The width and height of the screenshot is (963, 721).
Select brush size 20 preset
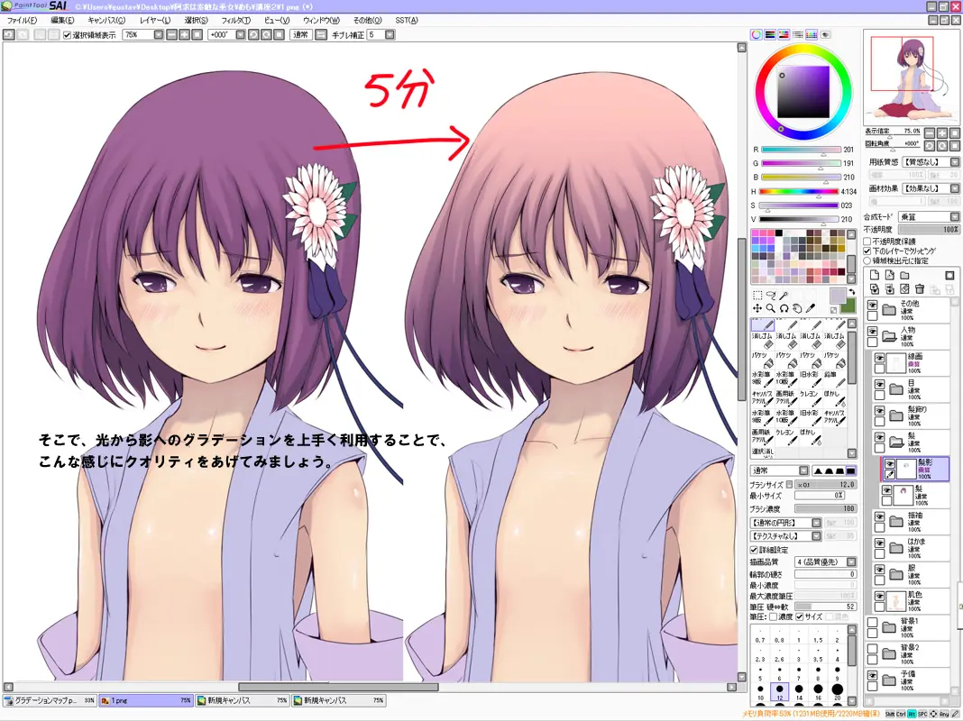point(837,691)
